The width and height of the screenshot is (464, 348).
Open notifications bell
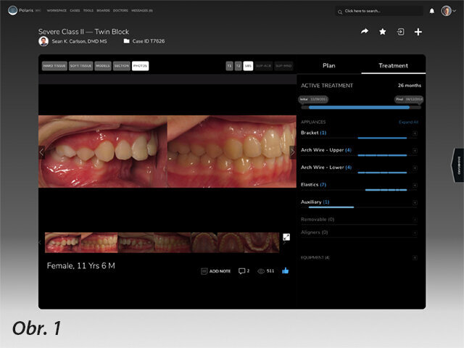[x=432, y=11]
